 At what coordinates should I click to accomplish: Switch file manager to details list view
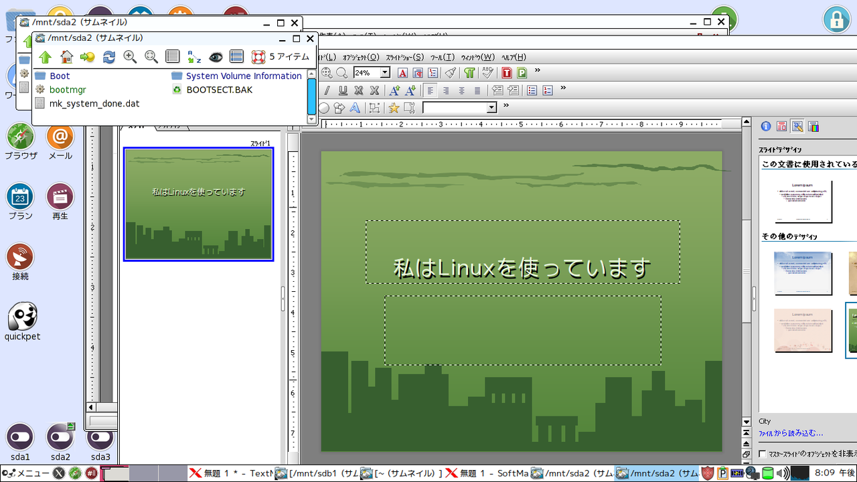click(173, 57)
